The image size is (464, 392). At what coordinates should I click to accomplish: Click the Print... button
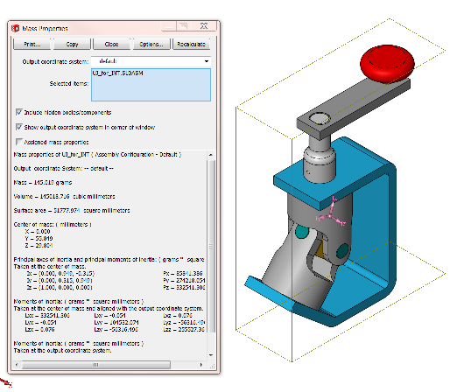click(32, 44)
